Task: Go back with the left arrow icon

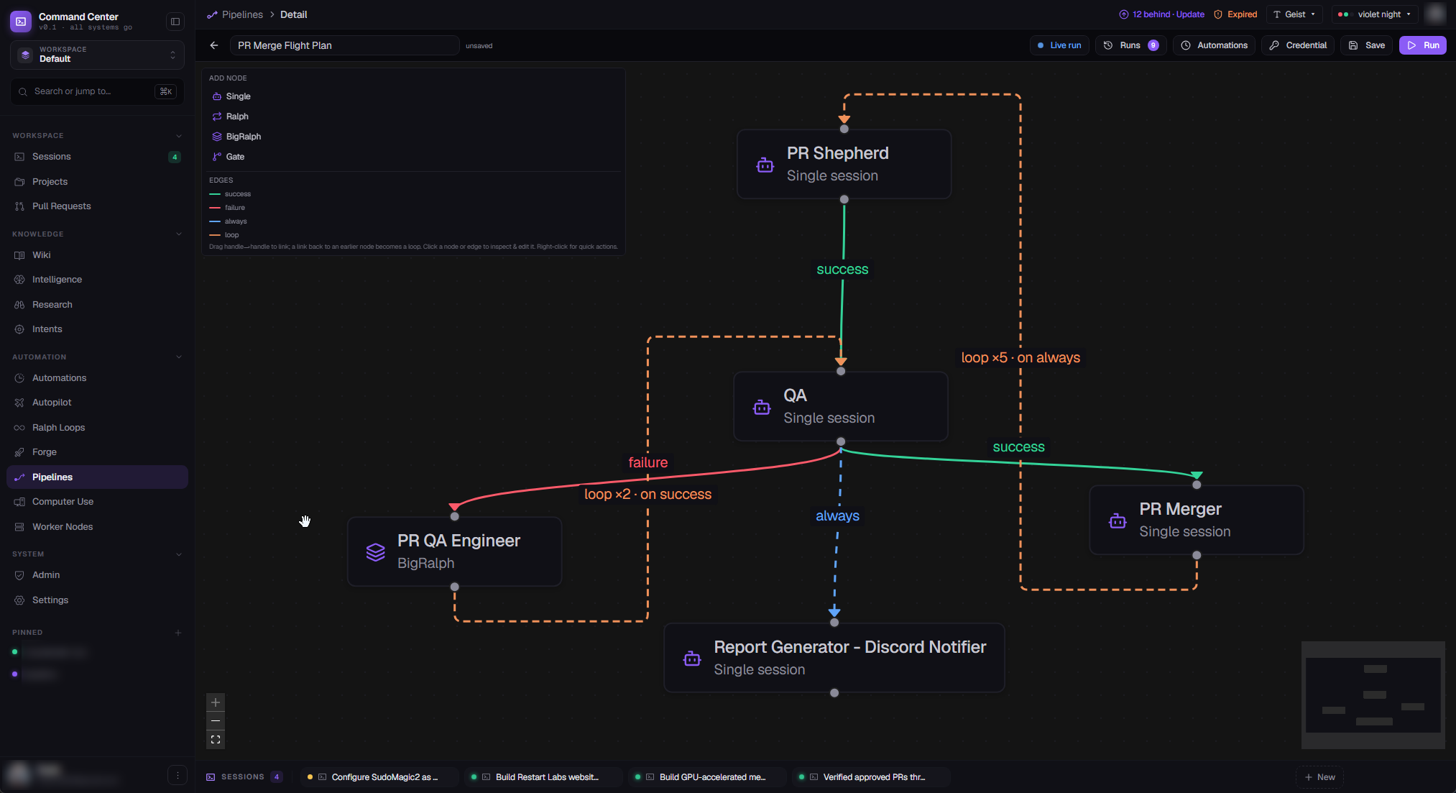Action: [x=214, y=45]
